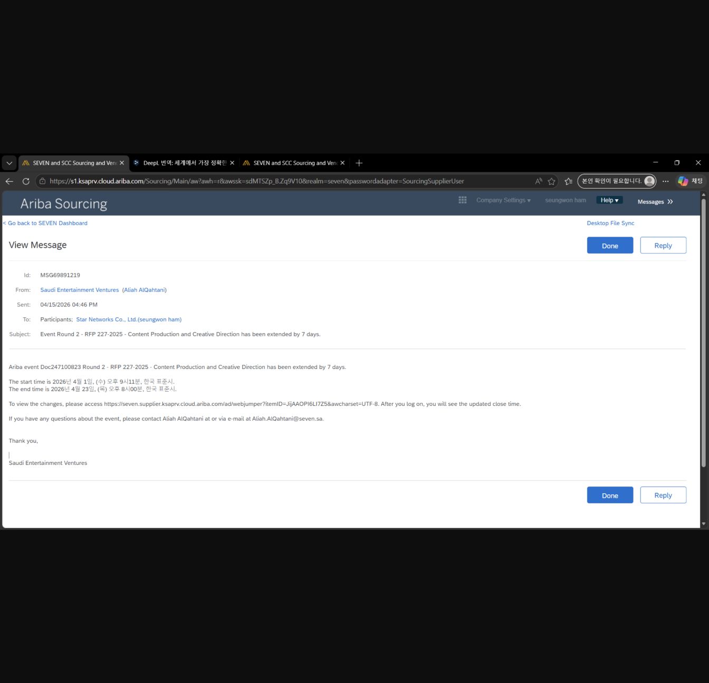Image resolution: width=709 pixels, height=683 pixels.
Task: Switch to the DeepL translation tab
Action: point(184,163)
